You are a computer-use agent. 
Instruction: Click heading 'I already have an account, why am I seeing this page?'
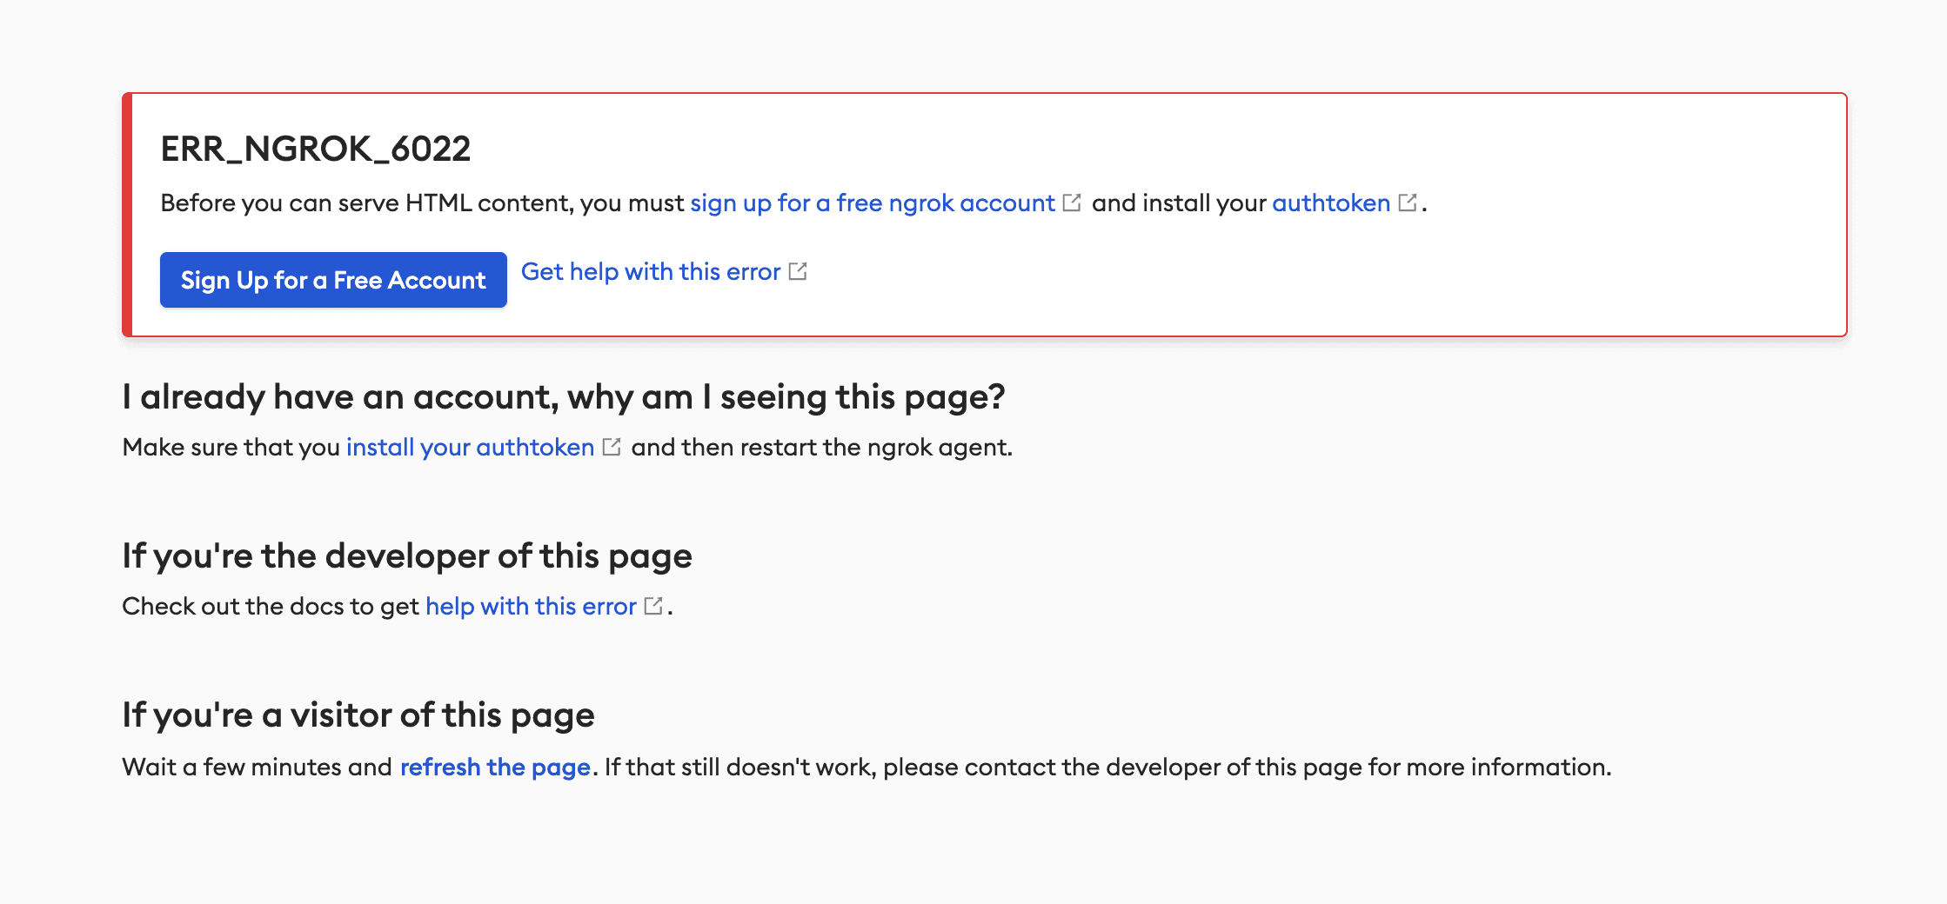coord(564,397)
